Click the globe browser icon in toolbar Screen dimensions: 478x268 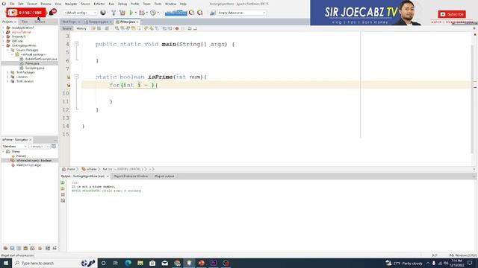point(103,13)
